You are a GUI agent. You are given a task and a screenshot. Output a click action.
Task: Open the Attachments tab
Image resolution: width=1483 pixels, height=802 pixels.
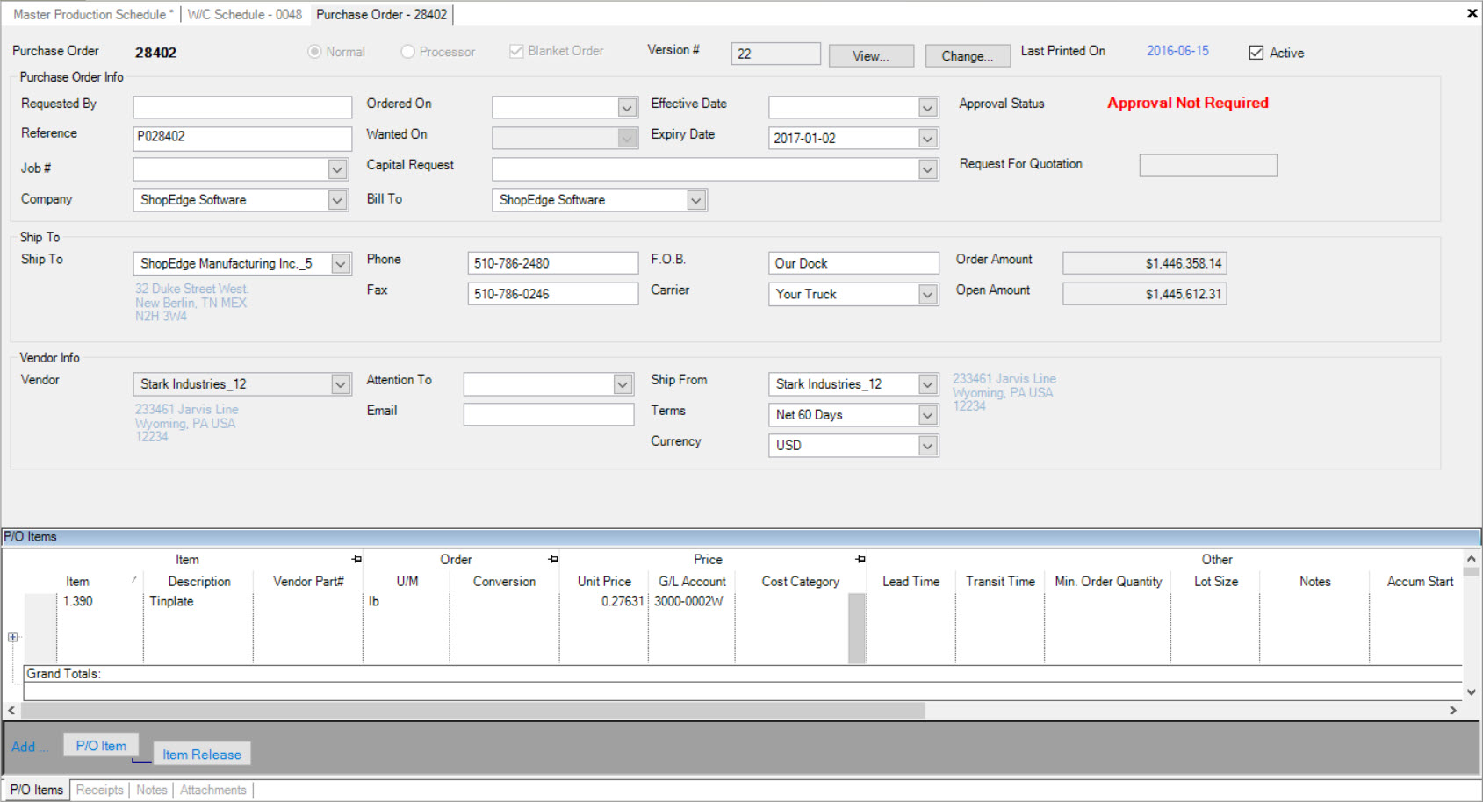pyautogui.click(x=213, y=790)
